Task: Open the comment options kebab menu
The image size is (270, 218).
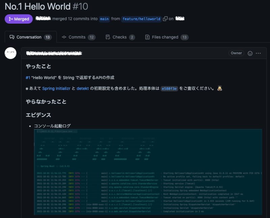Action: 259,53
